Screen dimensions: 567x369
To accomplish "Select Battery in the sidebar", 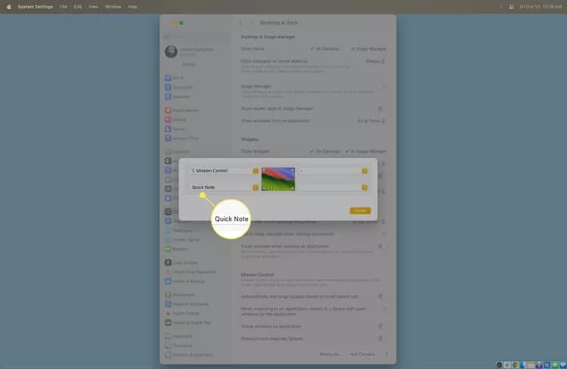I will pos(176,249).
